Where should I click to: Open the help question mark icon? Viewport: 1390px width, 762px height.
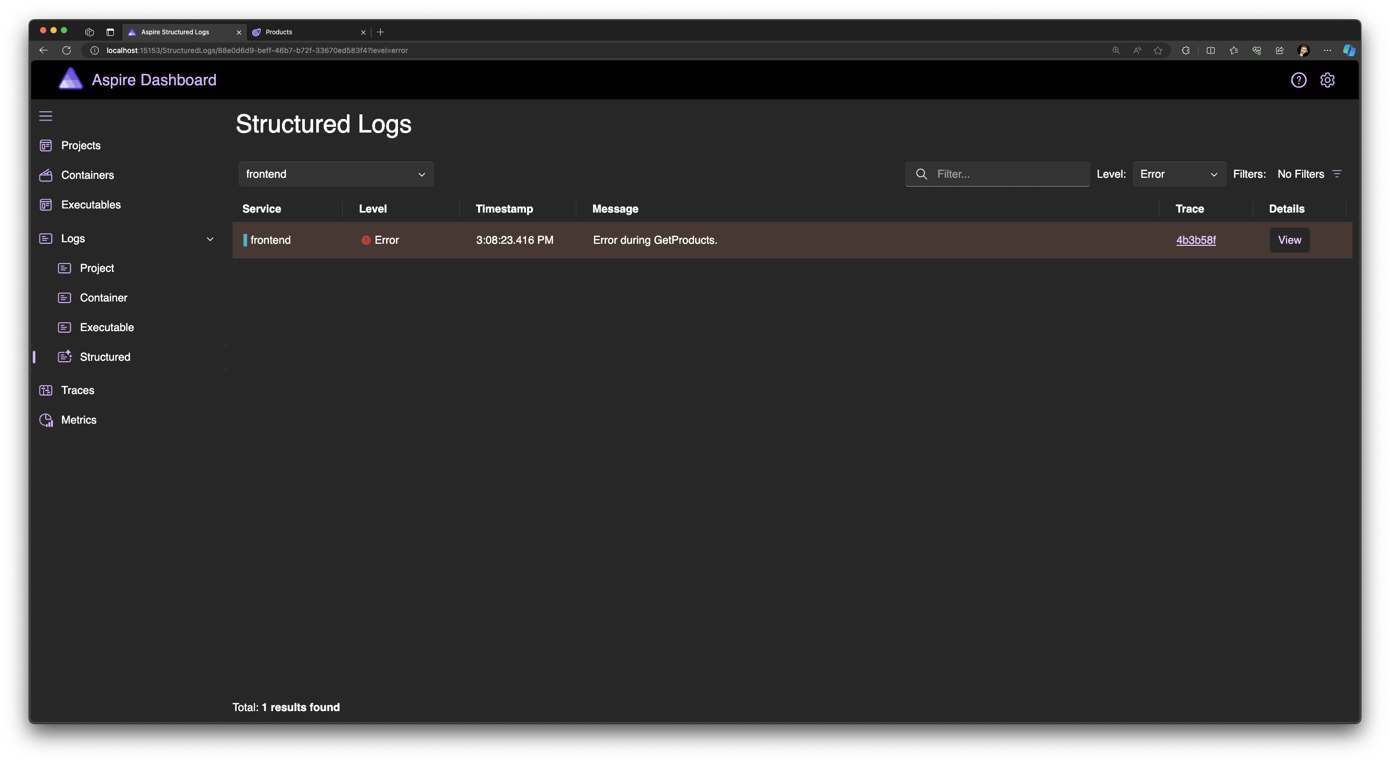pos(1298,80)
